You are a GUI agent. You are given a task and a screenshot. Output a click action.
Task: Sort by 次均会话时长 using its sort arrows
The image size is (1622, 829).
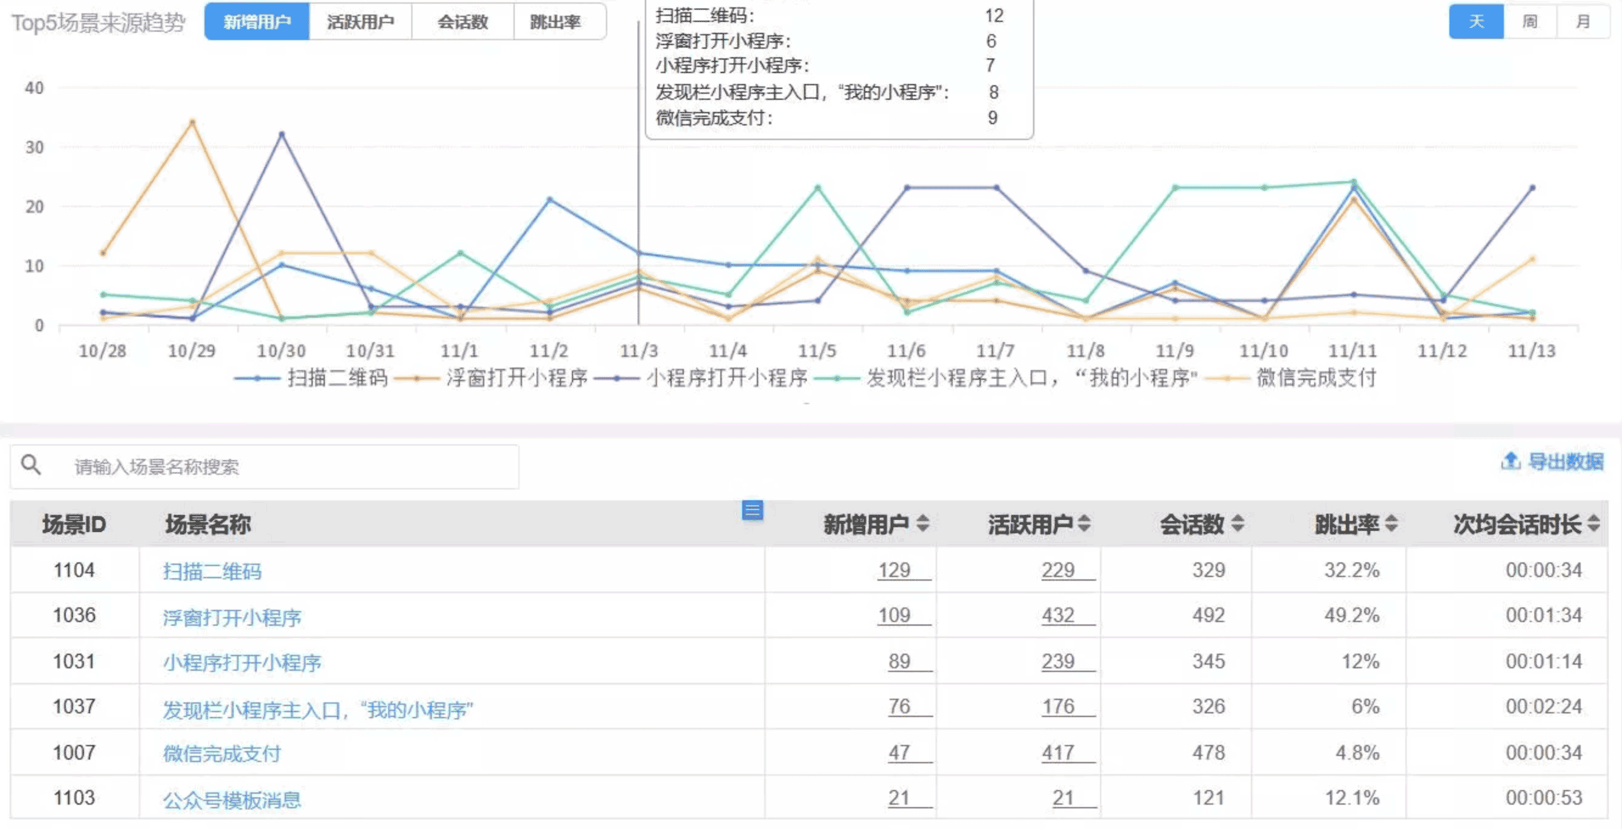(1593, 523)
